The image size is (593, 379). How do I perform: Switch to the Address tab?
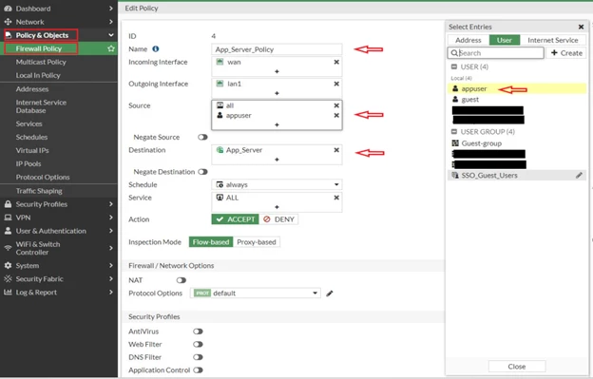[469, 40]
